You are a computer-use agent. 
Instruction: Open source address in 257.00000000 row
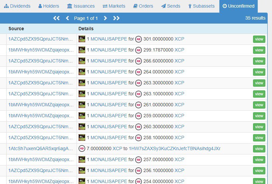click(41, 159)
